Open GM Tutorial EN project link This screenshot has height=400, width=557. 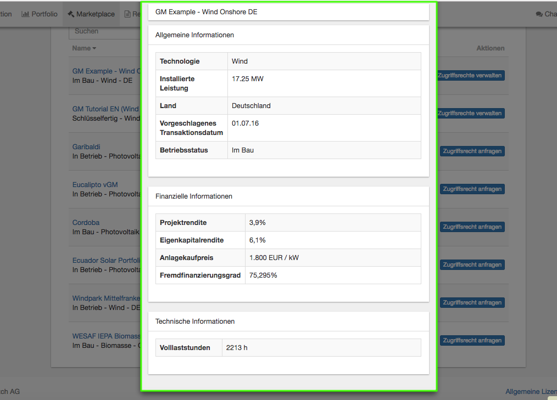click(105, 109)
